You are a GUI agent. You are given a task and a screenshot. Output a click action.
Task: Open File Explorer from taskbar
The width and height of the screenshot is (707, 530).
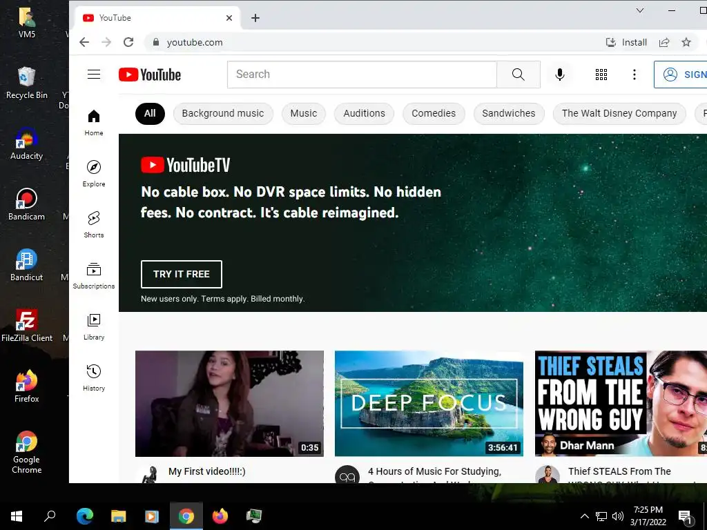[x=119, y=516]
